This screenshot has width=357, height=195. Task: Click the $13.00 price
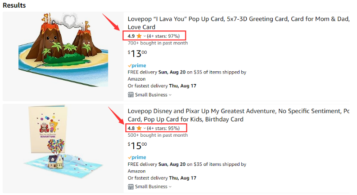coord(137,54)
